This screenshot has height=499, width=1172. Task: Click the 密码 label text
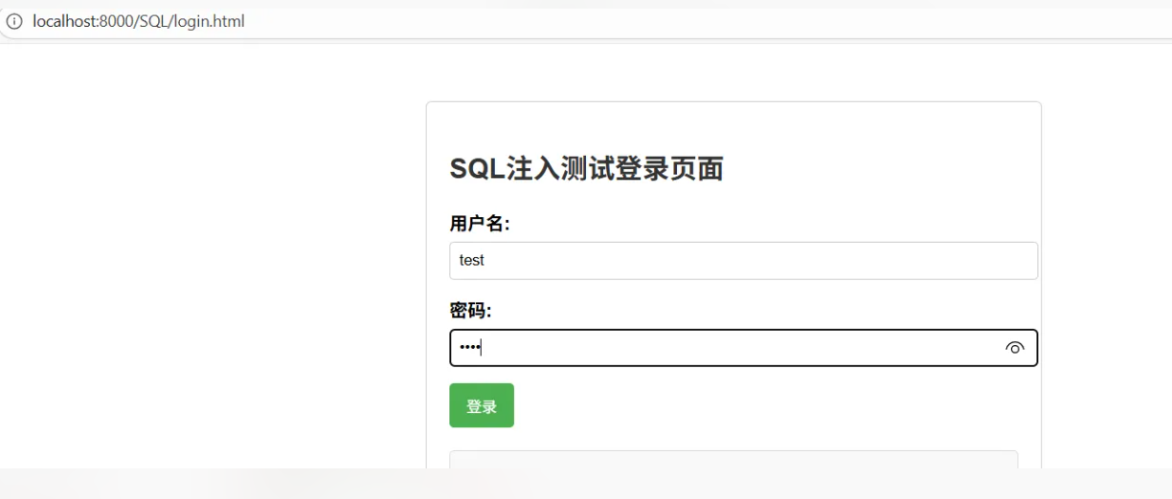pos(470,311)
